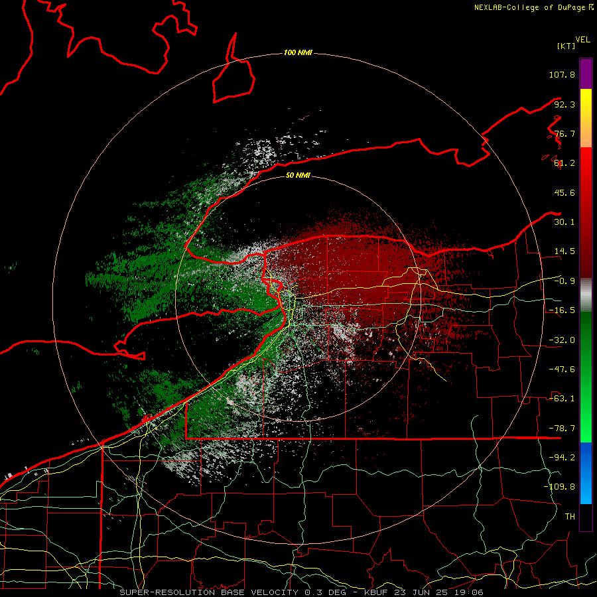The width and height of the screenshot is (597, 597).
Task: Click the 61.2 velocity scale value
Action: pyautogui.click(x=564, y=163)
